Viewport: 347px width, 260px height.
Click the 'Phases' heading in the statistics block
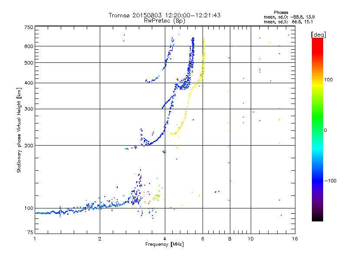[281, 13]
